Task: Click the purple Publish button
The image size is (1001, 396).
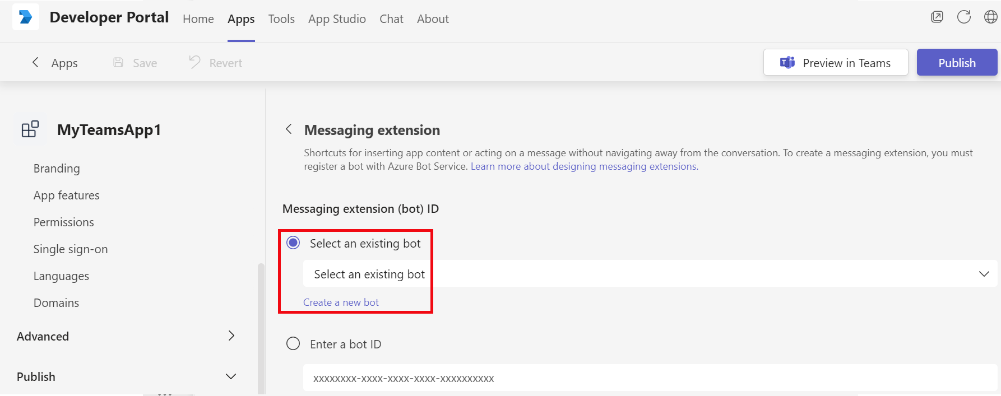Action: tap(957, 63)
